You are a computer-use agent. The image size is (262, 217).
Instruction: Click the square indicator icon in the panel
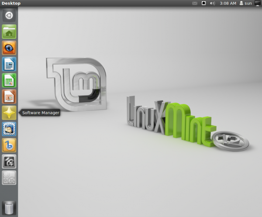click(203, 3)
